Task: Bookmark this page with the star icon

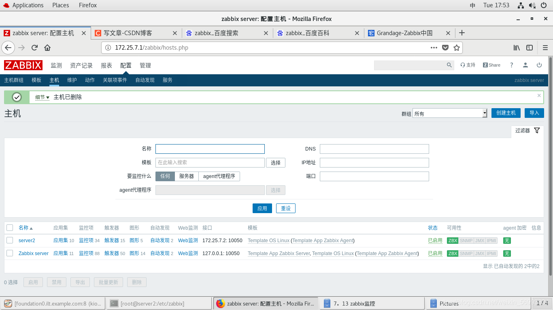Action: pos(457,48)
